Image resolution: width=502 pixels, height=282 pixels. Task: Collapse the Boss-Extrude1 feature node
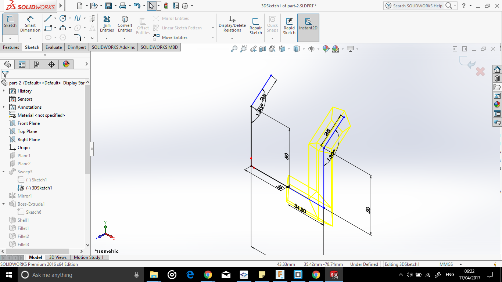tap(4, 204)
